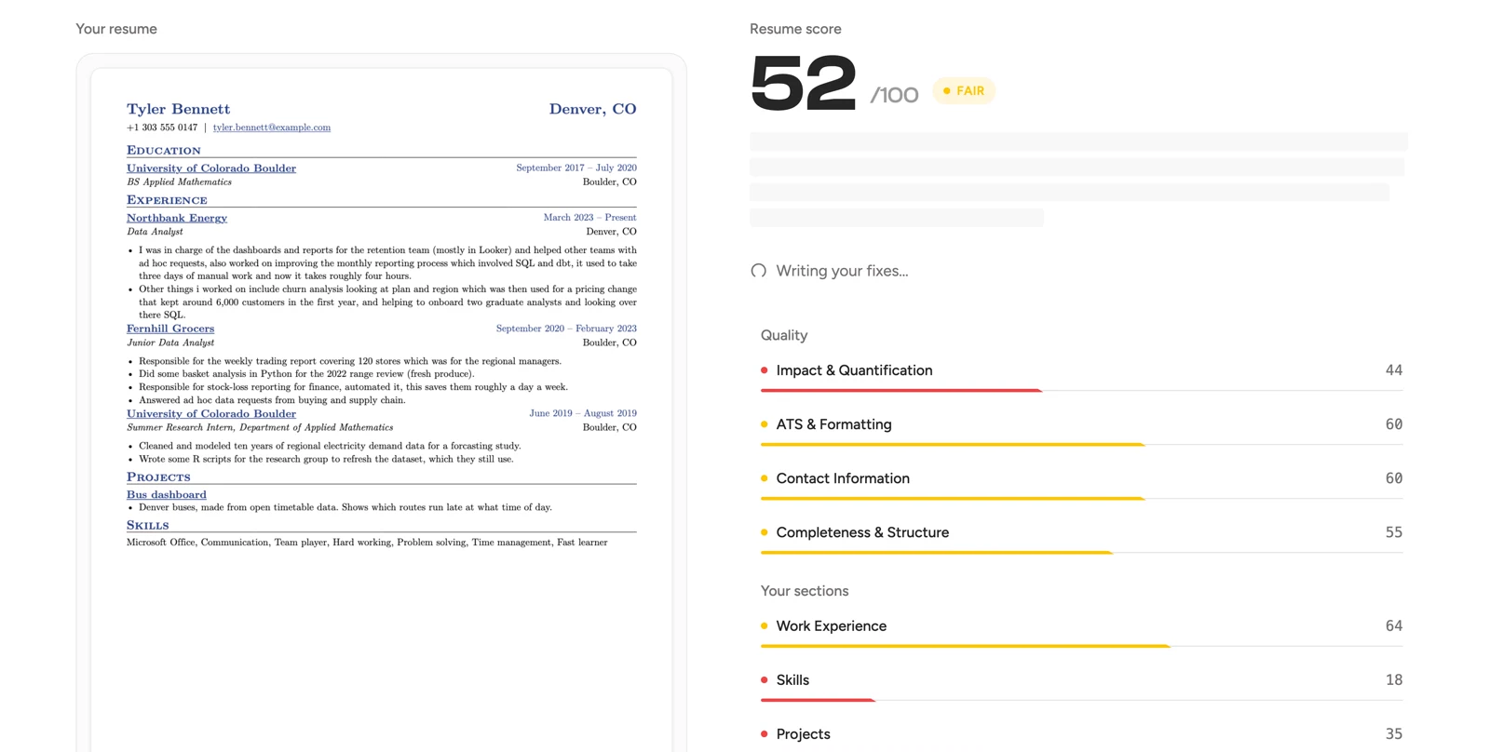
Task: Open the Fernhill Grocers employer link
Action: (170, 329)
